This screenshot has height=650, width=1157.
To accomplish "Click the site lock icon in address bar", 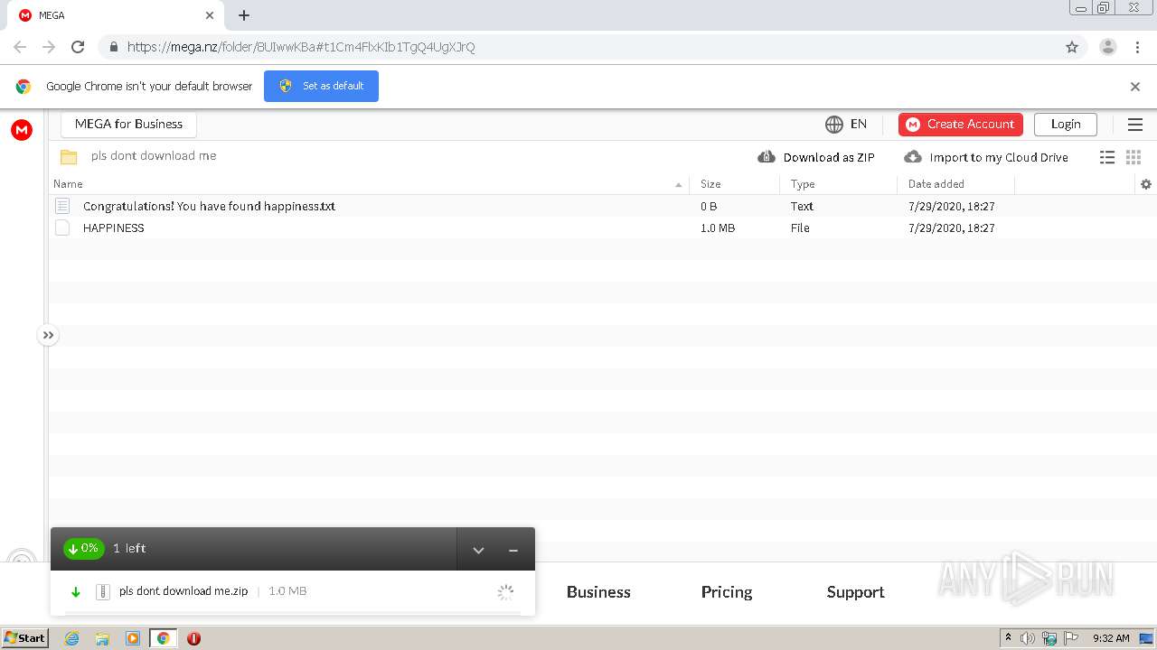I will click(x=113, y=47).
